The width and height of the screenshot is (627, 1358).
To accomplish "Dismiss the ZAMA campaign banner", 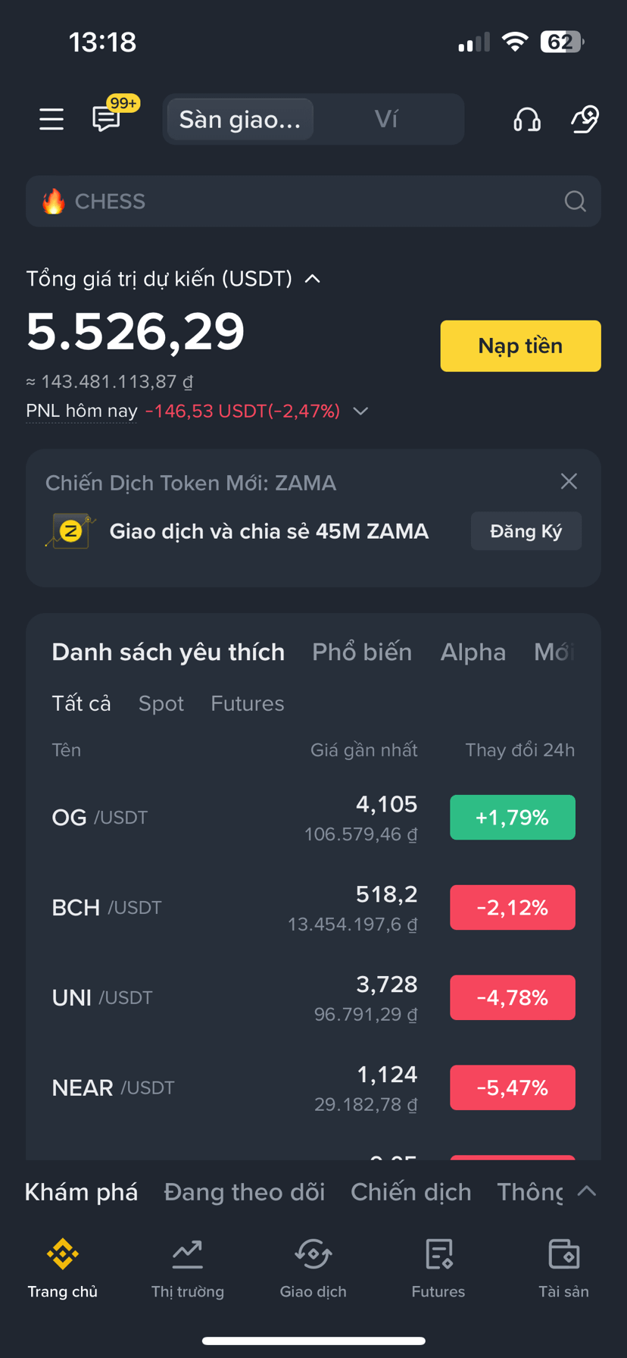I will pyautogui.click(x=569, y=481).
